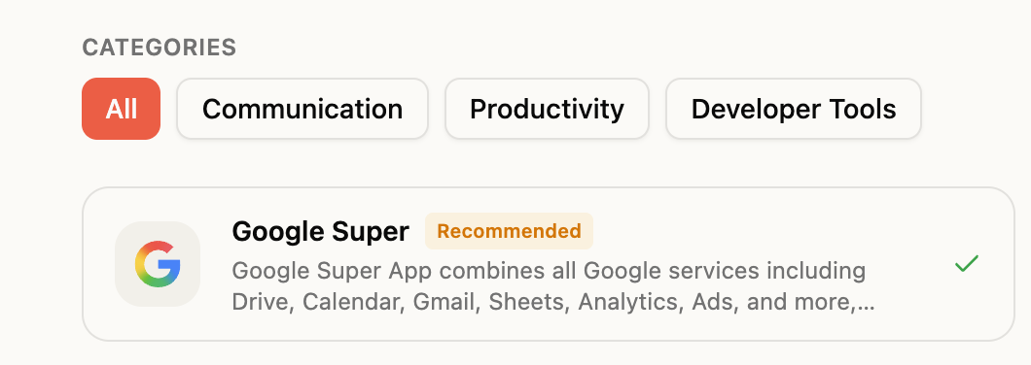Select the multicolor Google logo tile
Image resolution: width=1031 pixels, height=365 pixels.
158,264
